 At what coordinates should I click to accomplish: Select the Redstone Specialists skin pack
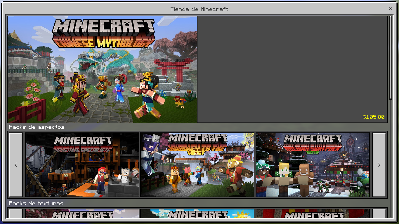tap(82, 165)
